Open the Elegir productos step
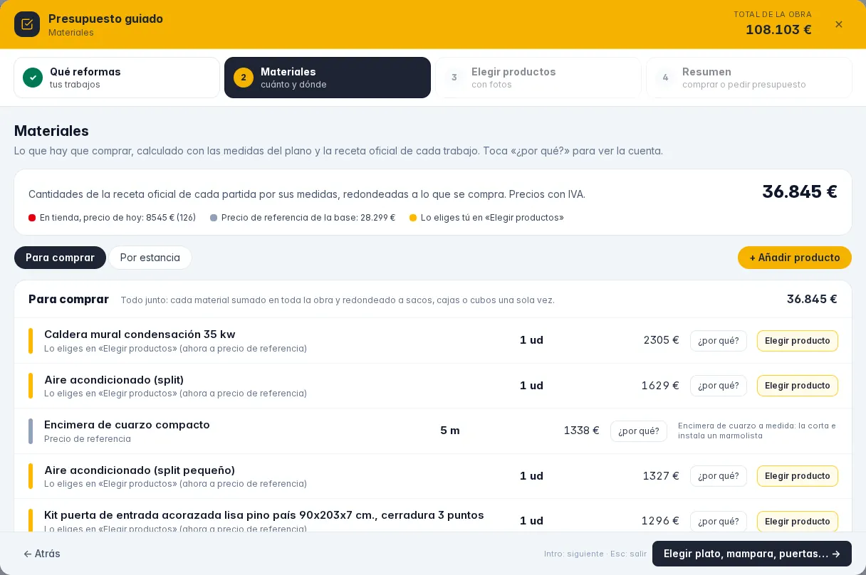The height and width of the screenshot is (575, 866). [538, 78]
